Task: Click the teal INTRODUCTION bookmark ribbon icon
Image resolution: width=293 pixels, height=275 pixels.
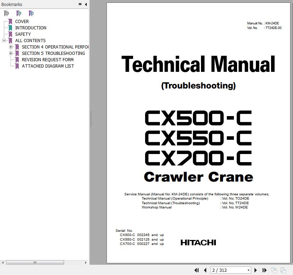Action: coord(11,28)
